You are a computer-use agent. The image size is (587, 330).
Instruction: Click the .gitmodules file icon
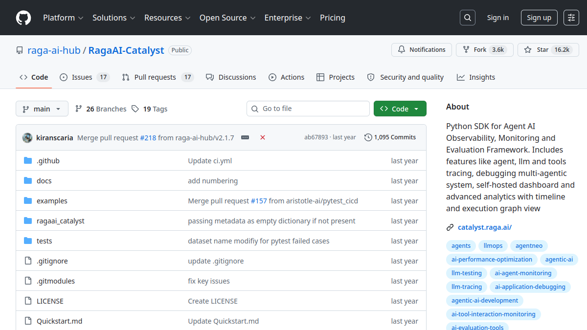pos(28,281)
